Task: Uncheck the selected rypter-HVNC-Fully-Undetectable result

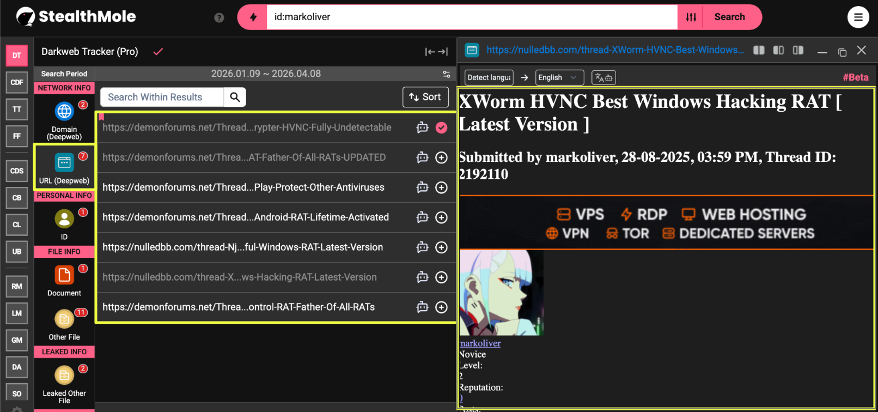Action: coord(441,128)
